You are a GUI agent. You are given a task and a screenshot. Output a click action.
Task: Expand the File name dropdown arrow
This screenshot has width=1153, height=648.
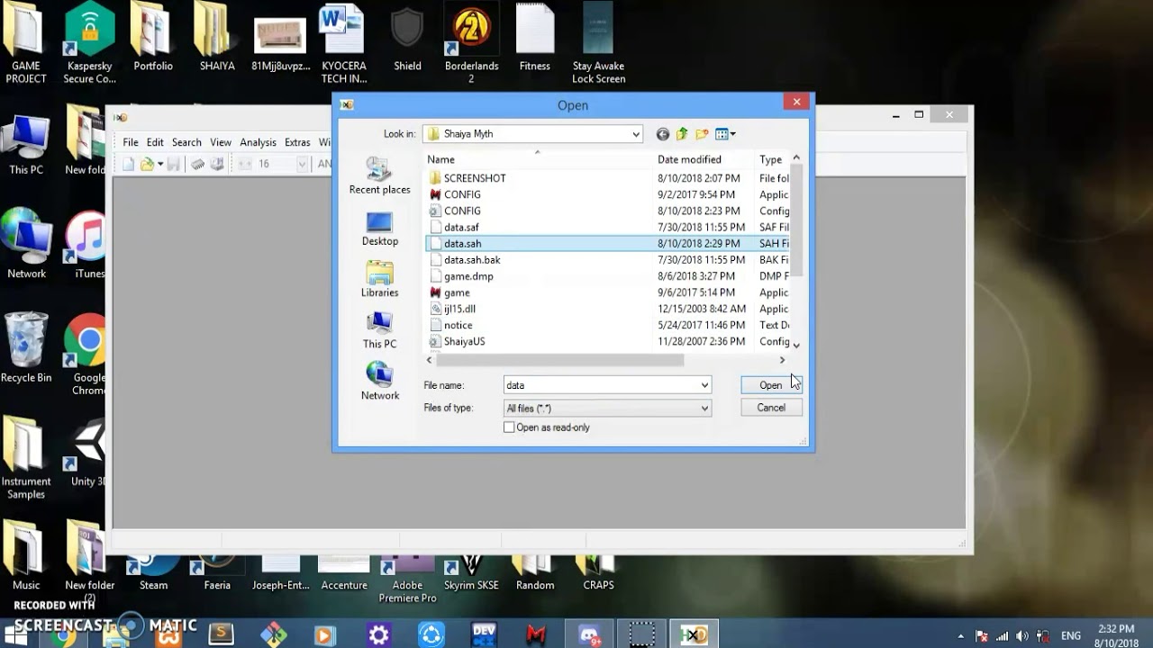(704, 385)
